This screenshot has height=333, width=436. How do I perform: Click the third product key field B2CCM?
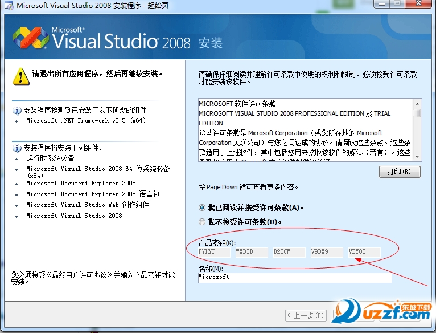tap(289, 252)
